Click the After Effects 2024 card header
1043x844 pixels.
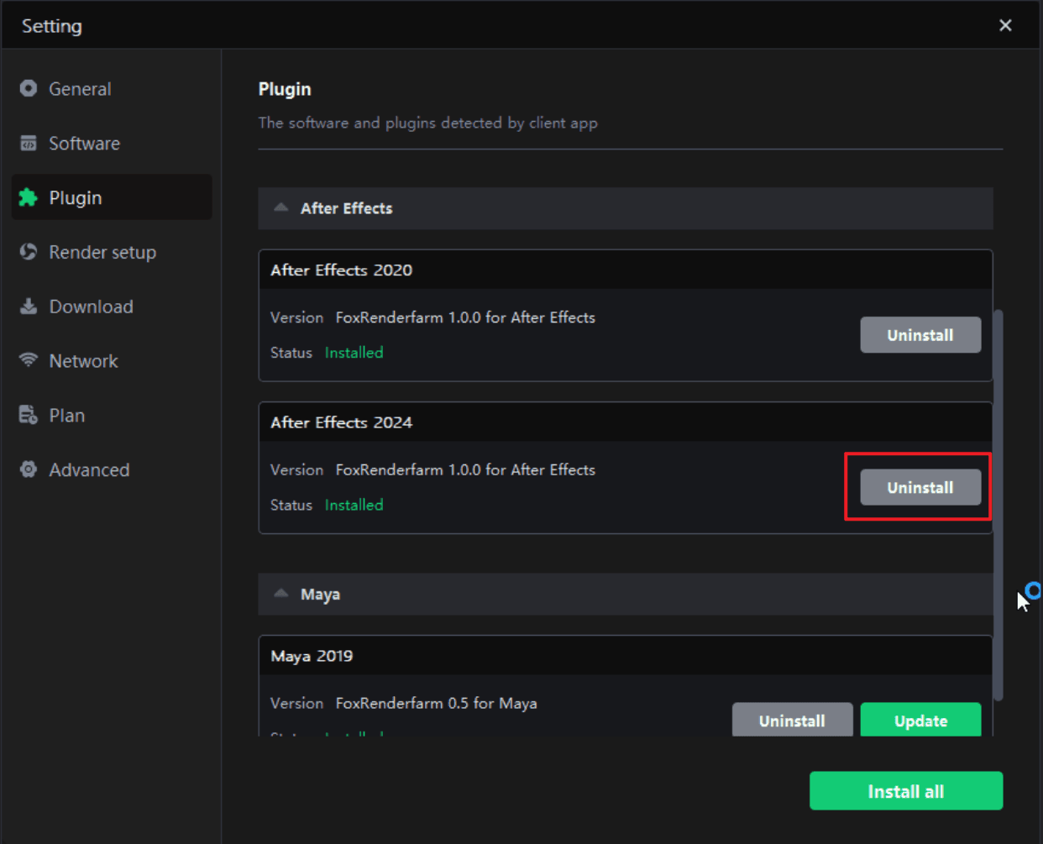click(x=625, y=422)
